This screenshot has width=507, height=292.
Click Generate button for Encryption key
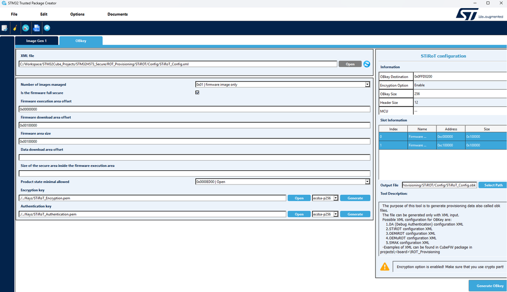[x=355, y=198]
